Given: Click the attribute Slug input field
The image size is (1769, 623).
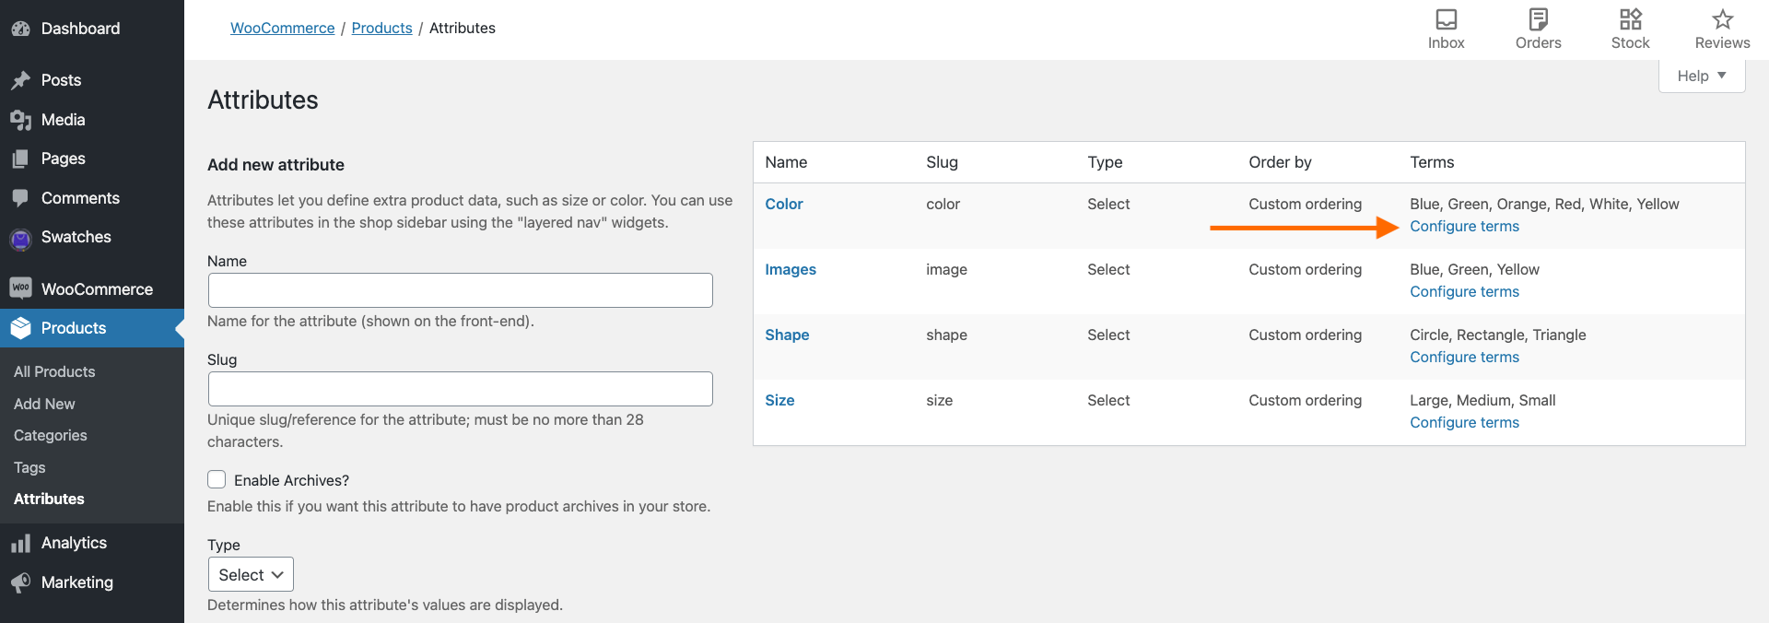Looking at the screenshot, I should 460,389.
